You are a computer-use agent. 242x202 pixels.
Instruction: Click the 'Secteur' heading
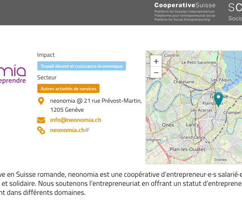47,77
